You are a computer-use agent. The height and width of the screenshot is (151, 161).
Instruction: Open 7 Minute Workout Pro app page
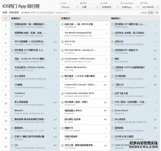pos(76,67)
